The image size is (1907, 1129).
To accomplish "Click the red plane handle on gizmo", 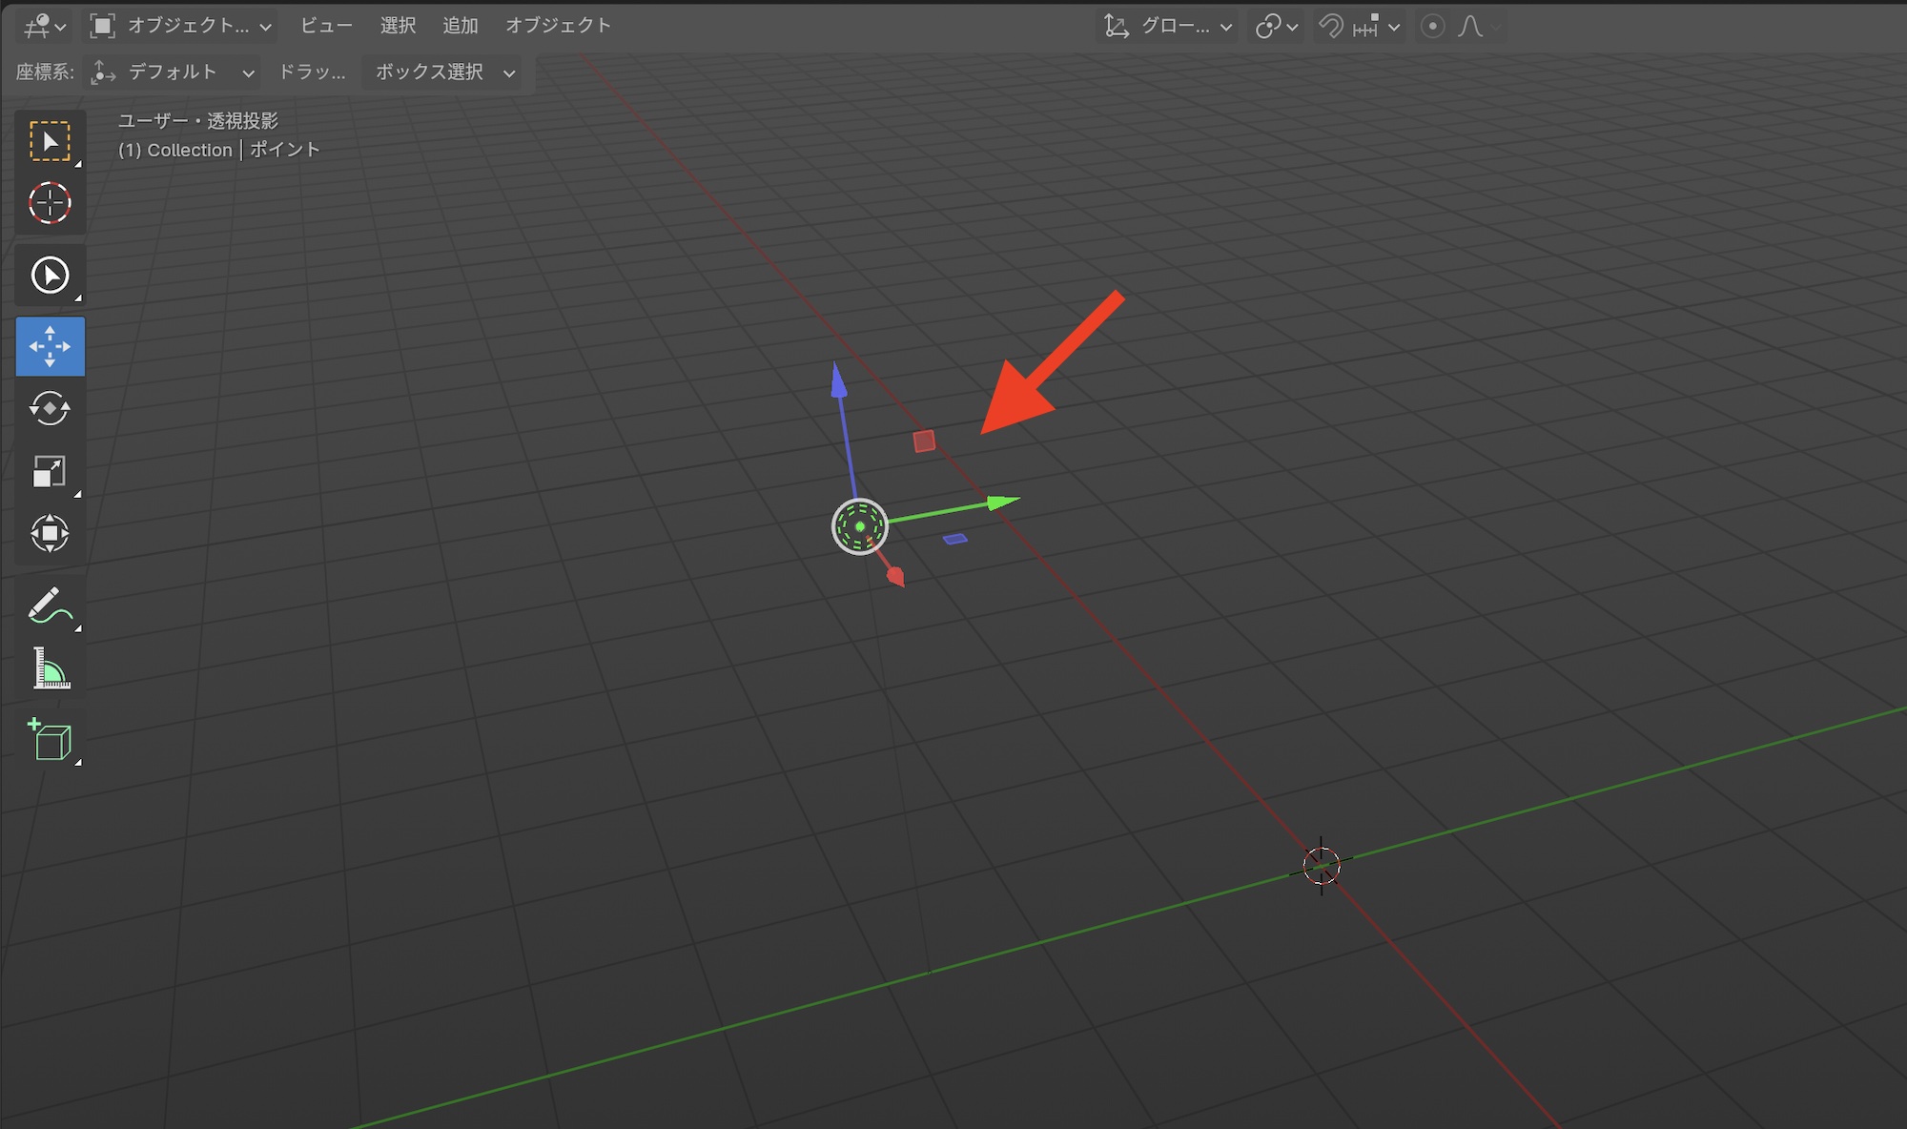I will [x=924, y=441].
